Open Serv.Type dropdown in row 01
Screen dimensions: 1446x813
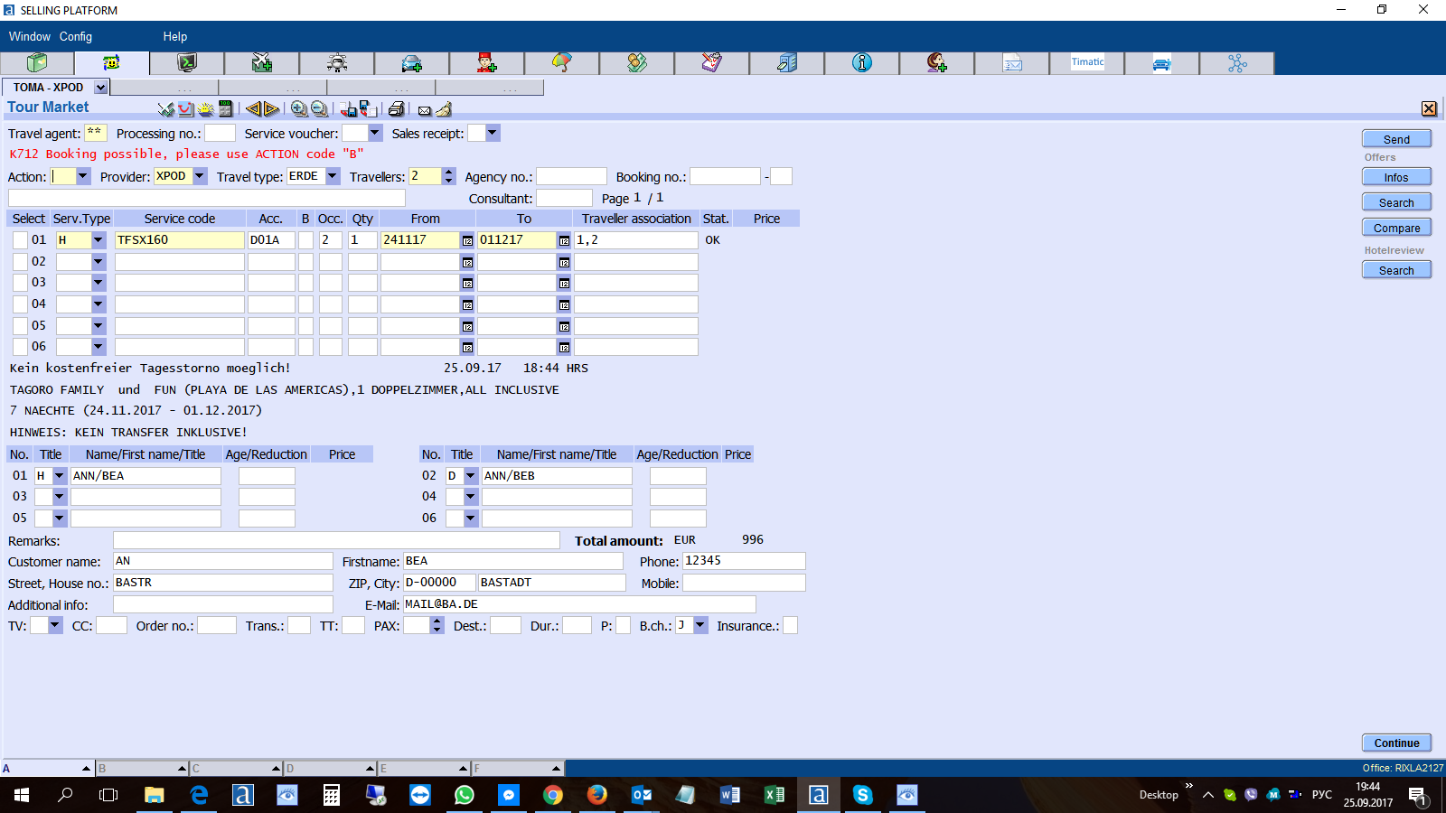pos(99,240)
